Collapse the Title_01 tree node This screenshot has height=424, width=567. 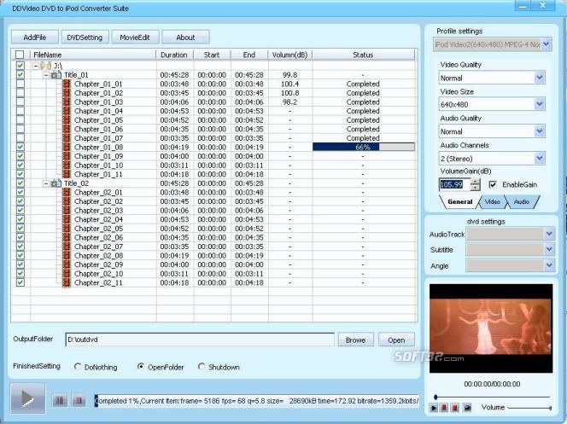point(46,75)
